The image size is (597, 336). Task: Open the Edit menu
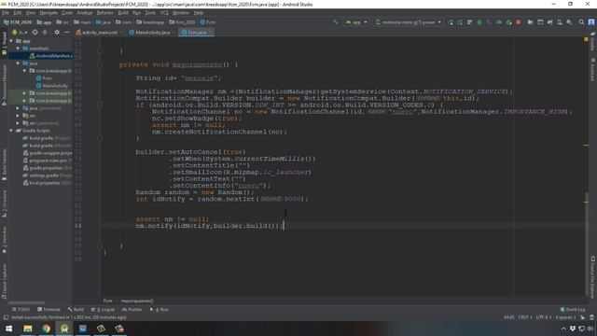pos(17,13)
